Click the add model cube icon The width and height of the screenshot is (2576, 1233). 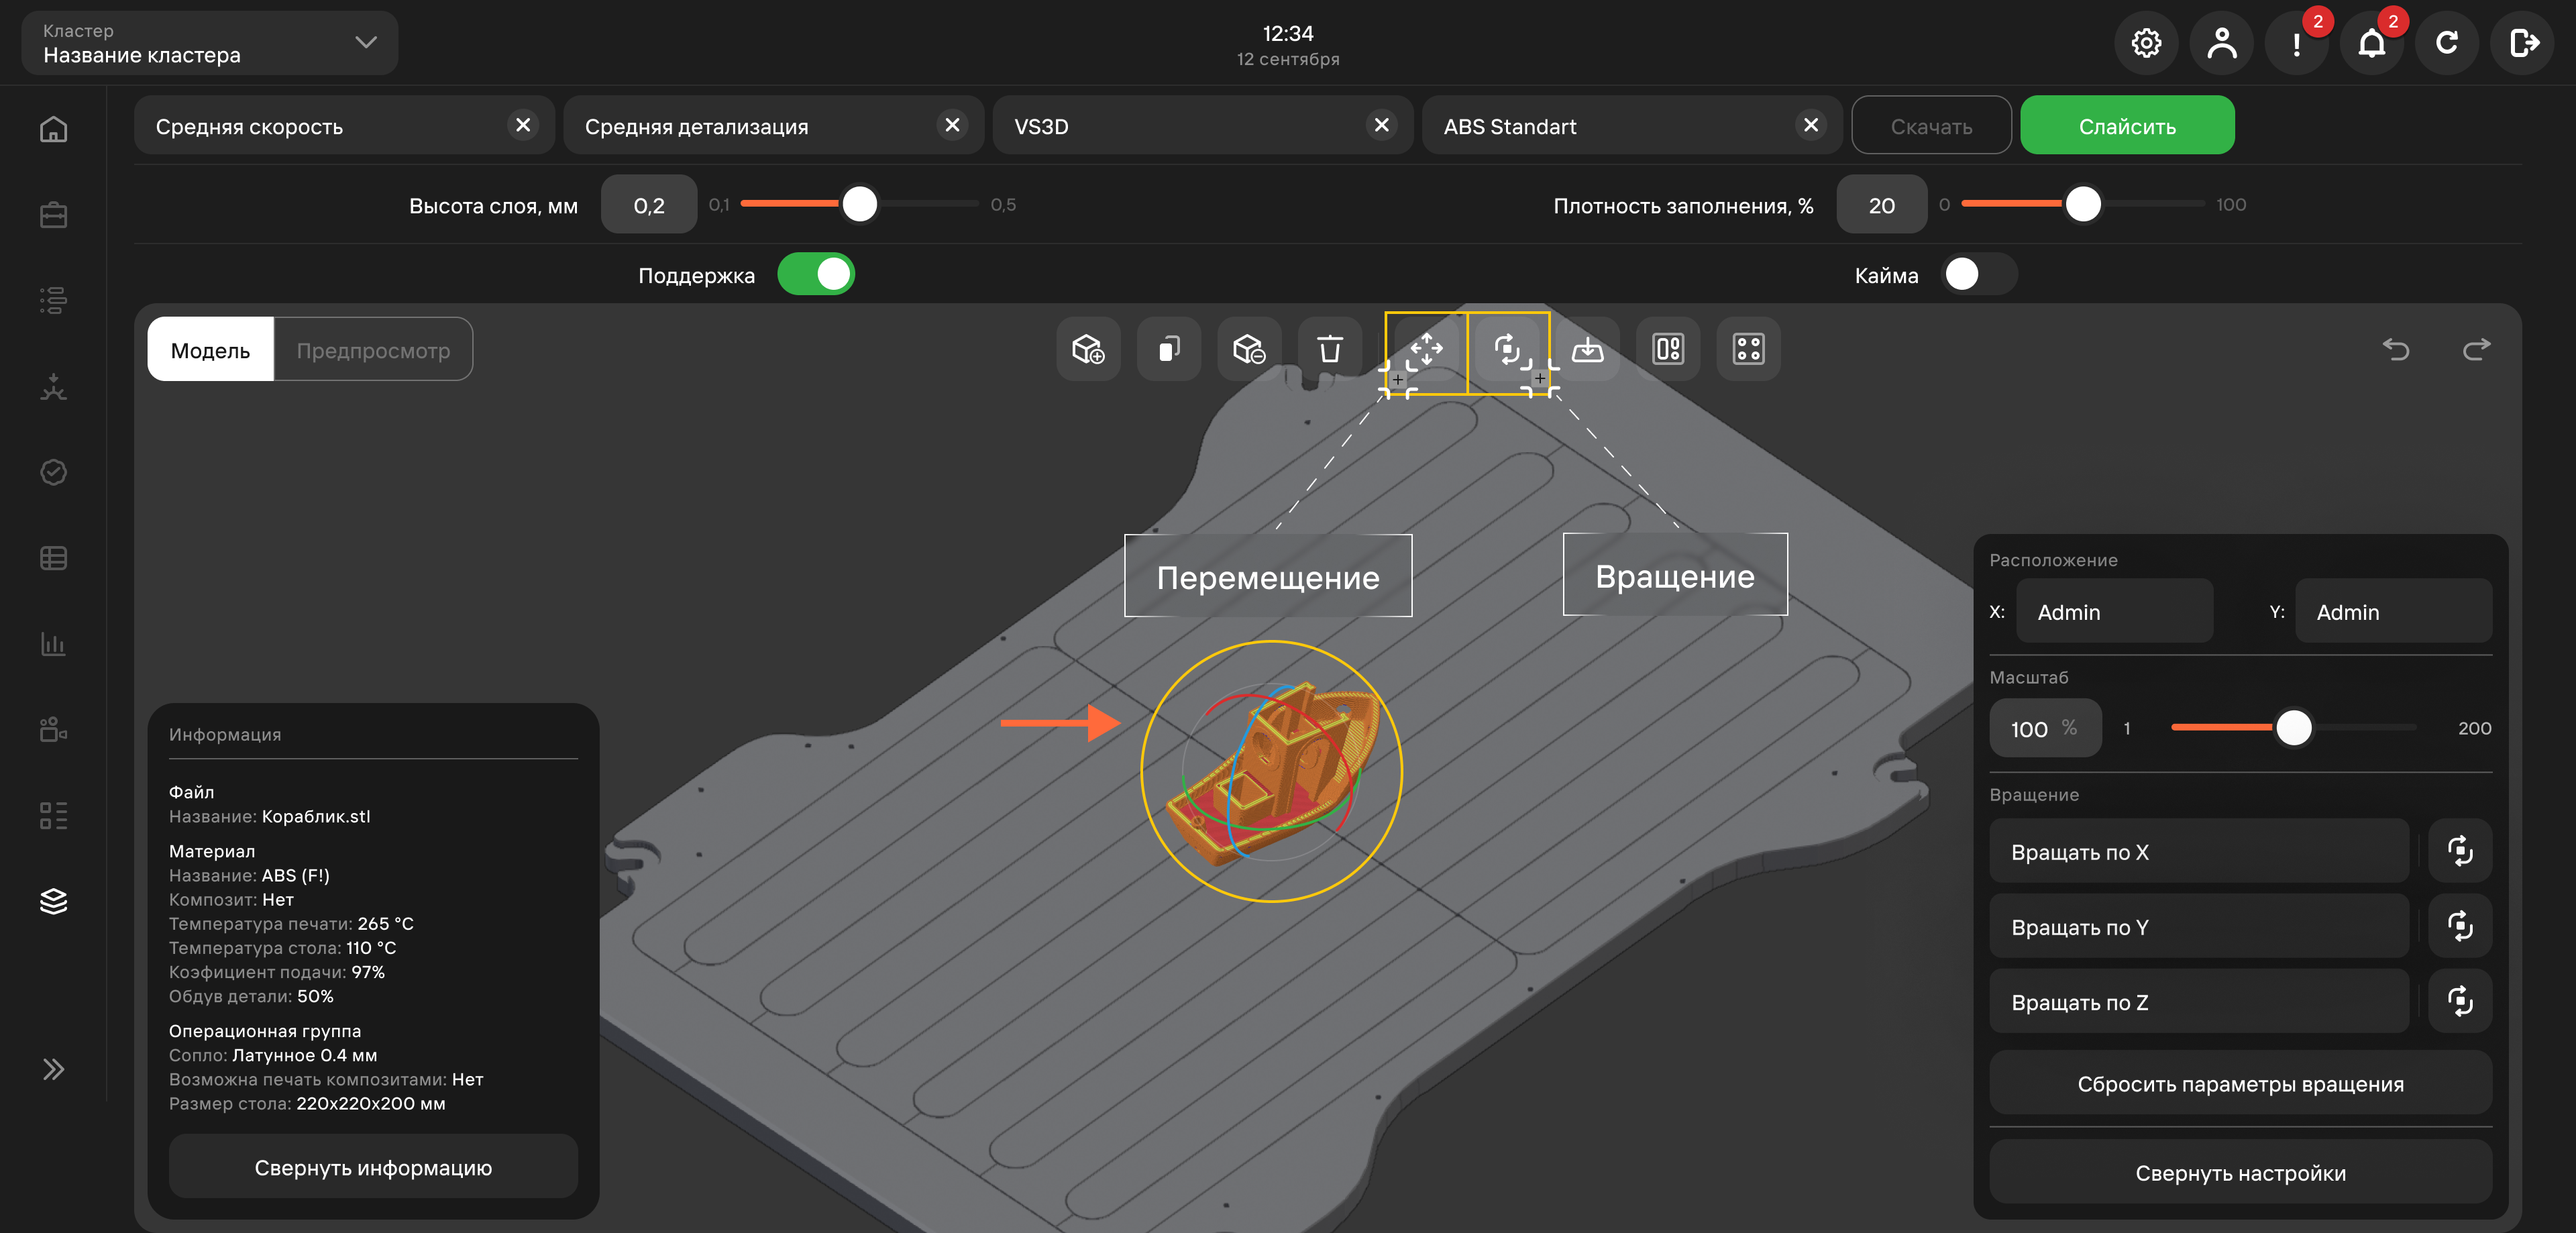pyautogui.click(x=1088, y=349)
